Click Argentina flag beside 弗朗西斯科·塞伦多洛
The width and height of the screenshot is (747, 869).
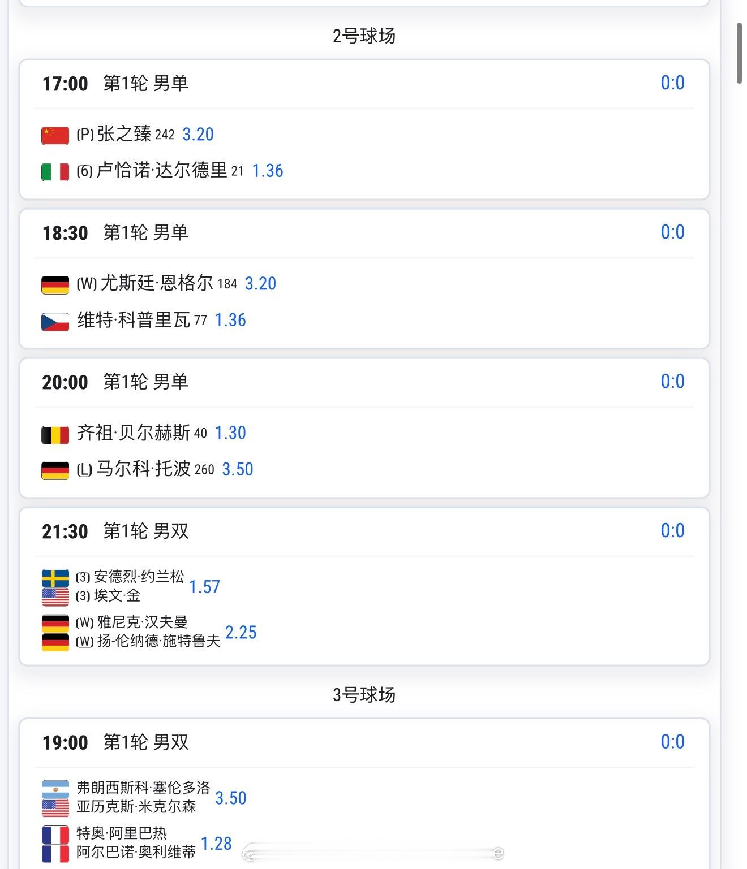[55, 788]
